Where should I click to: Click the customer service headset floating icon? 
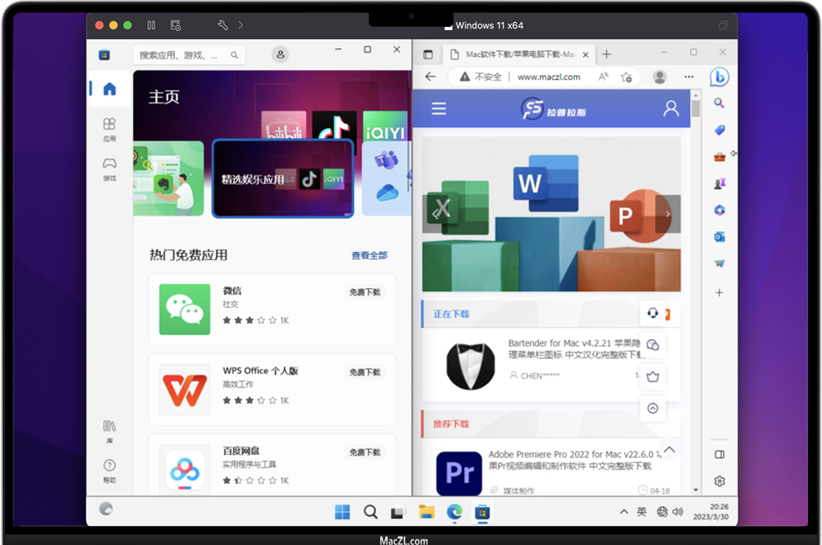click(x=653, y=314)
